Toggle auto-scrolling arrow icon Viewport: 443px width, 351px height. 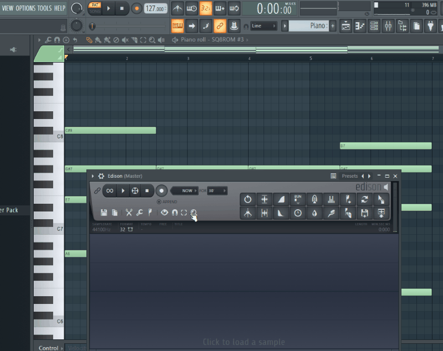click(x=192, y=26)
